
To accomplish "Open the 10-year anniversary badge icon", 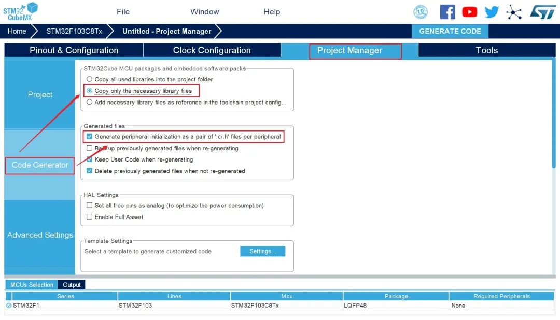I will pyautogui.click(x=421, y=12).
